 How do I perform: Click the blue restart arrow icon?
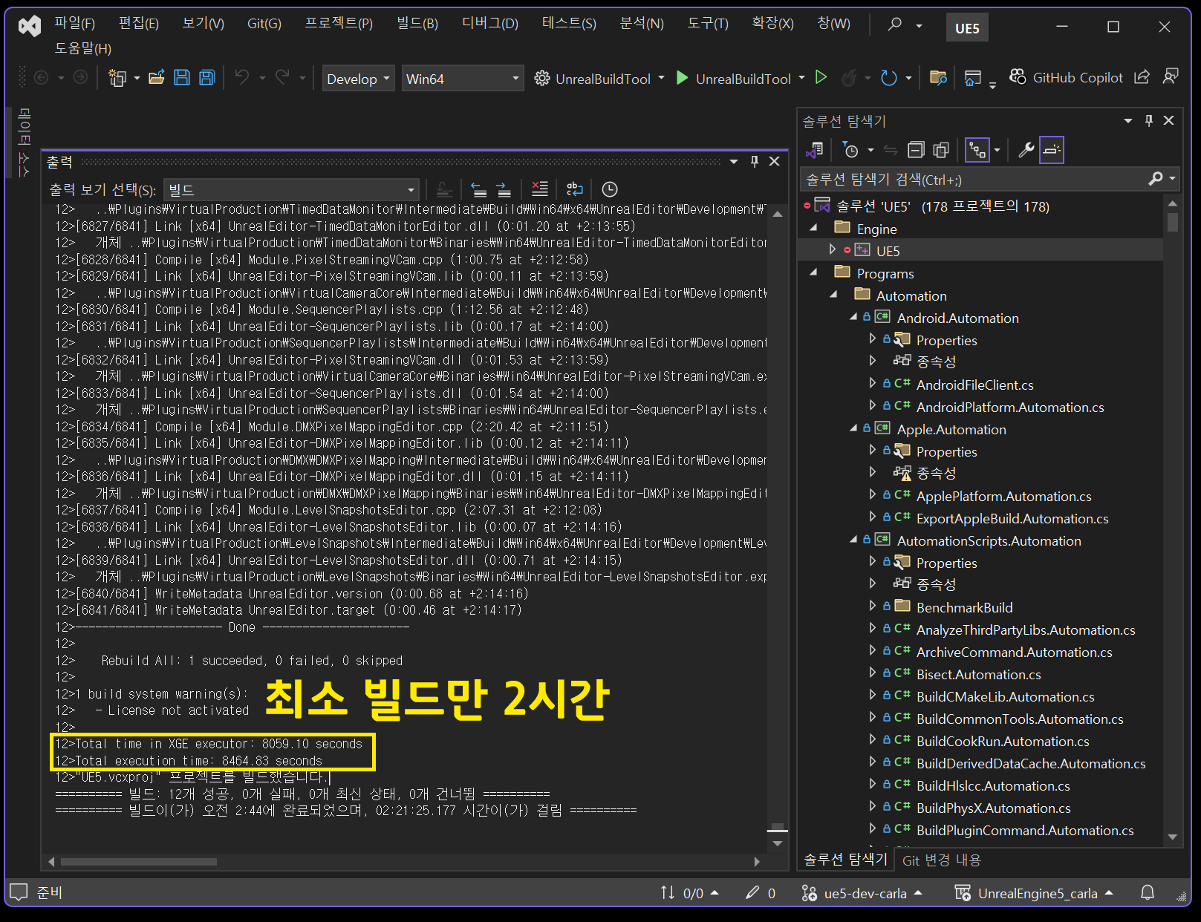tap(888, 78)
